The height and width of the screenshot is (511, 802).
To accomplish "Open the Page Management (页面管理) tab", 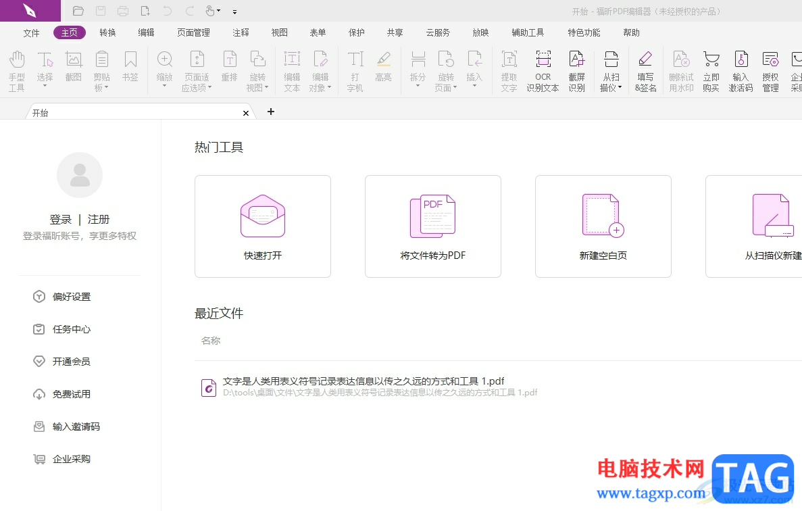I will 193,32.
